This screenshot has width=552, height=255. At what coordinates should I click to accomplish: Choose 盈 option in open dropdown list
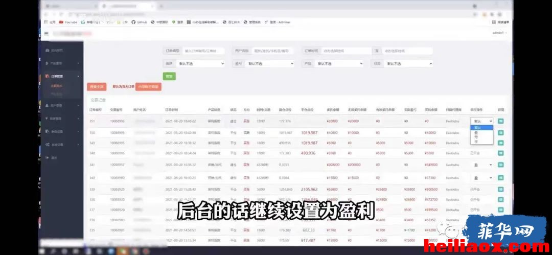pyautogui.click(x=481, y=132)
